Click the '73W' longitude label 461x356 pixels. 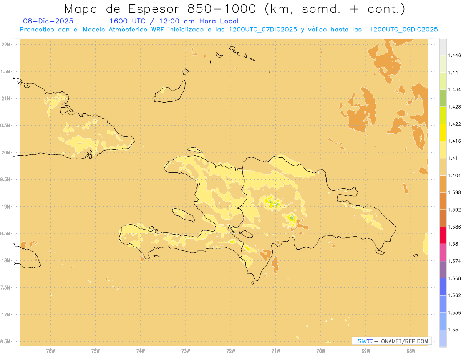(186, 351)
